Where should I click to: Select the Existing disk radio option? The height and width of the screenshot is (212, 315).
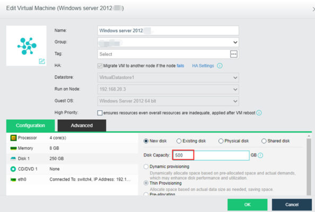pos(179,141)
